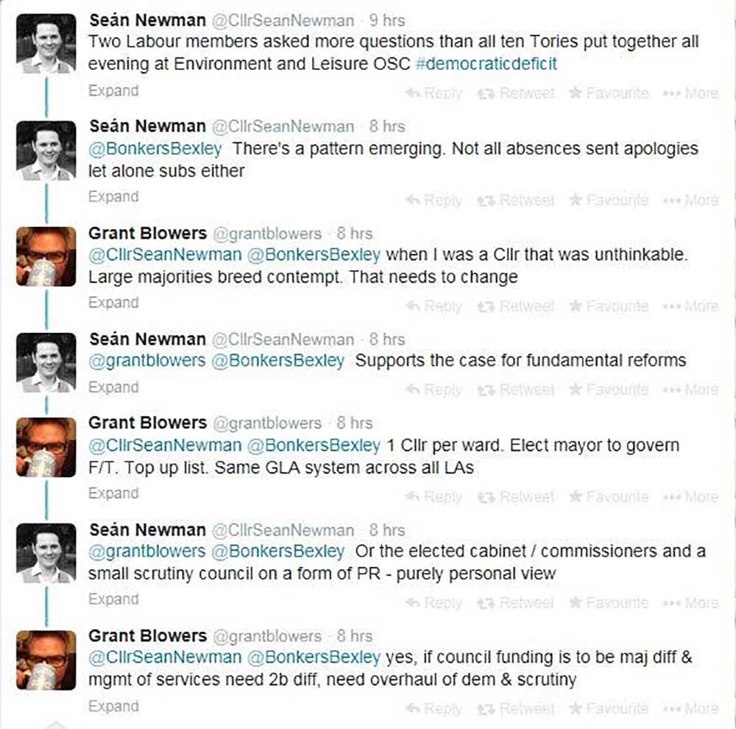Expand the 'Supports the case for fundamental reforms' tweet
The image size is (736, 729).
pyautogui.click(x=113, y=387)
